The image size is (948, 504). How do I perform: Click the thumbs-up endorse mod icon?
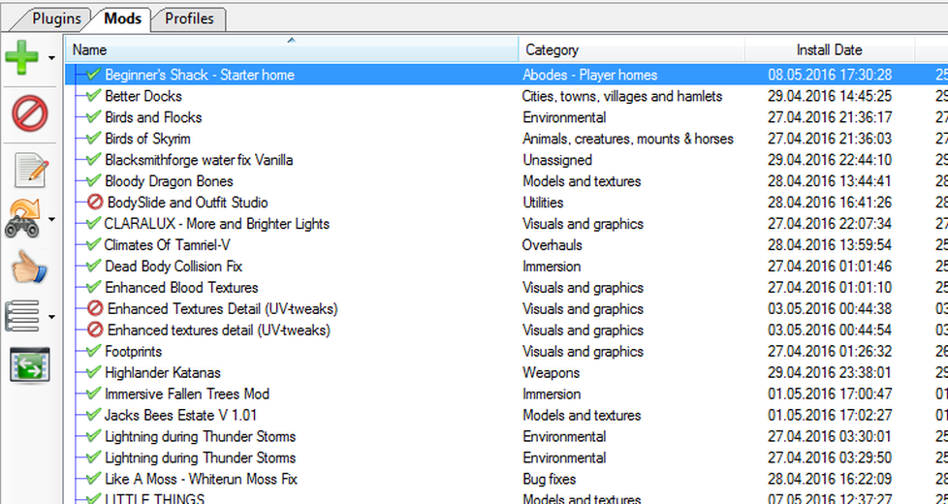tap(28, 268)
